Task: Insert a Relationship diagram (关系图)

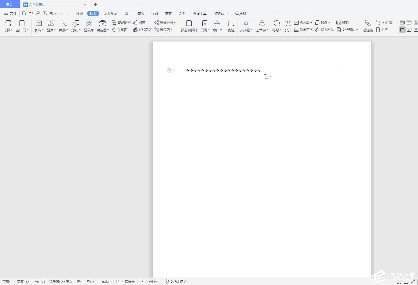Action: click(x=120, y=30)
